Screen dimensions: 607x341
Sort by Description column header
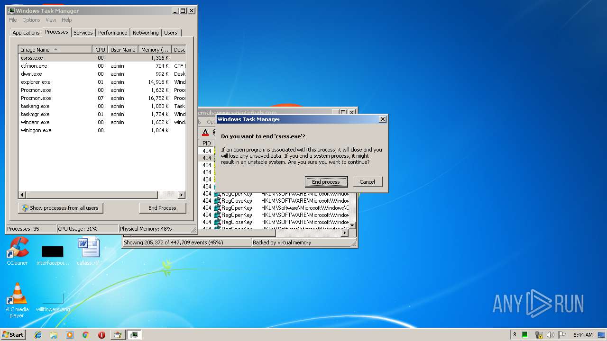179,50
